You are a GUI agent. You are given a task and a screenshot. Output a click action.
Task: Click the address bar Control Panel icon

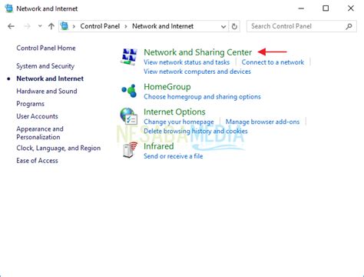click(65, 26)
